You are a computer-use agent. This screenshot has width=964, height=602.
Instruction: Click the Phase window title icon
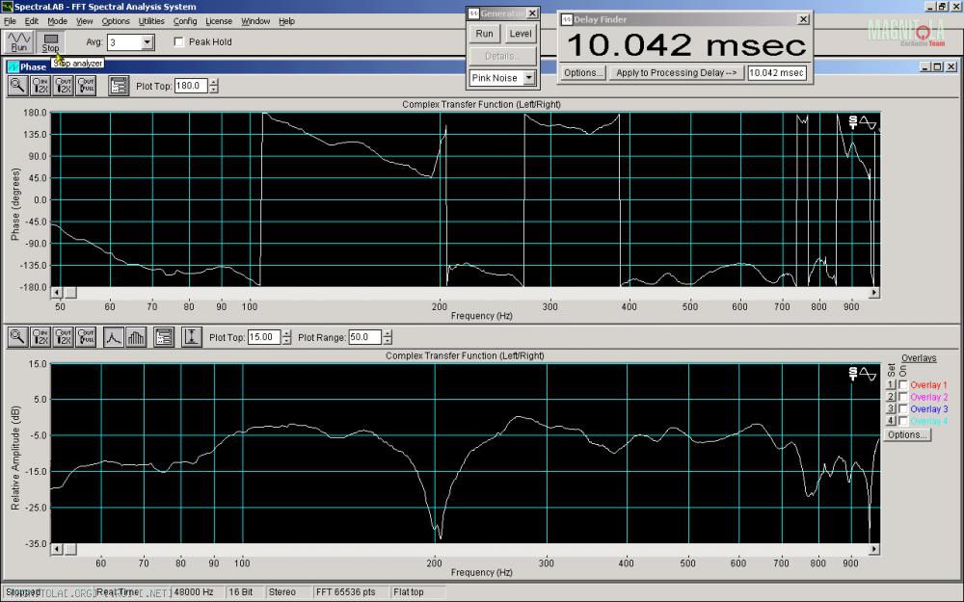point(13,66)
